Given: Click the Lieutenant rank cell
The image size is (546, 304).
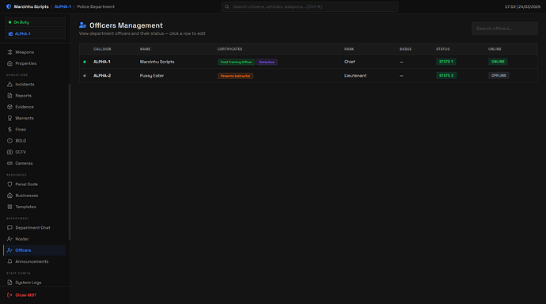Looking at the screenshot, I should click(x=355, y=75).
